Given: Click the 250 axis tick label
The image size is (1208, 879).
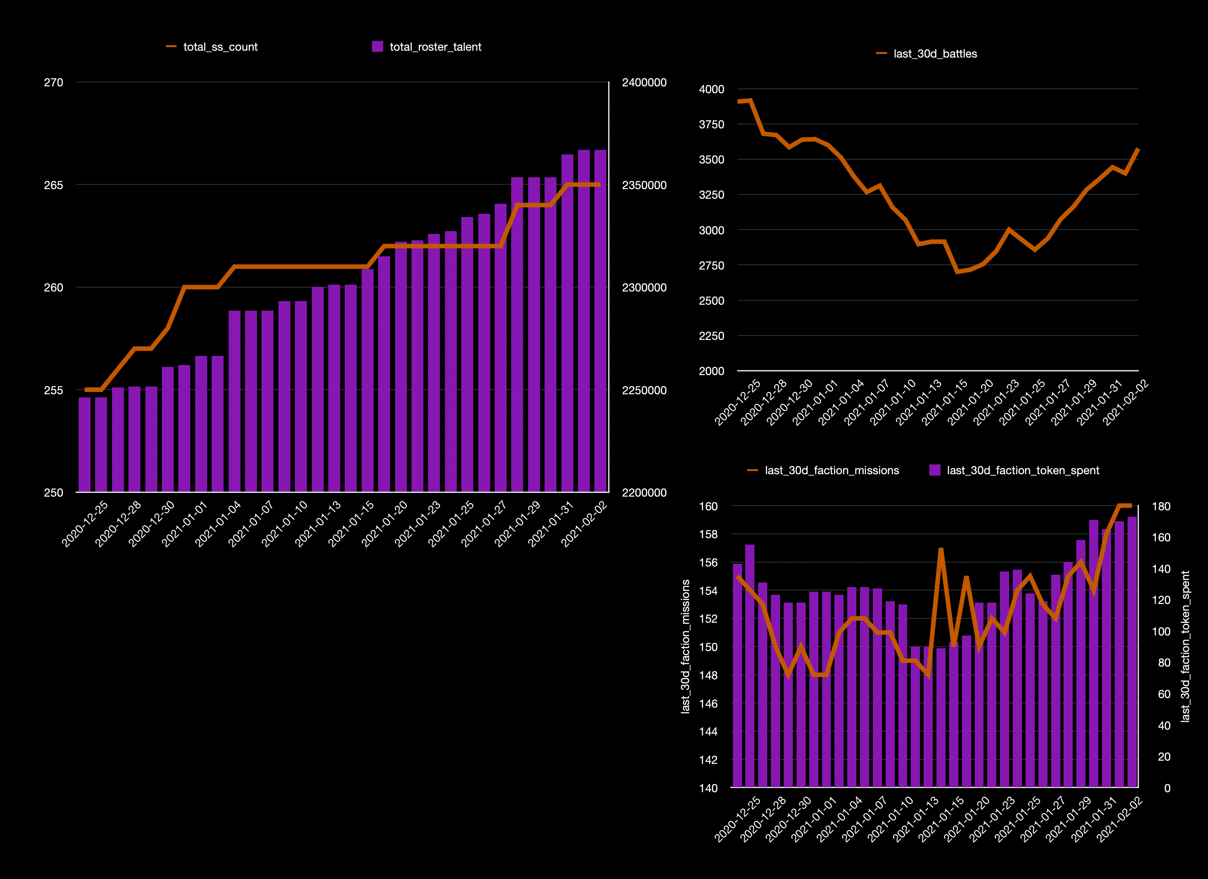Looking at the screenshot, I should [53, 492].
